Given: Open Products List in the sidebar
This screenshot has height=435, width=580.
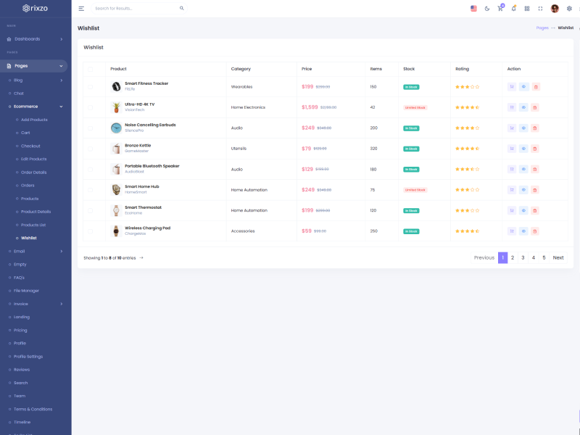Looking at the screenshot, I should point(33,225).
